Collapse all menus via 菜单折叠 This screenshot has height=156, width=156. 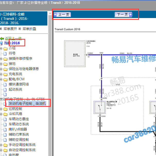29,29
